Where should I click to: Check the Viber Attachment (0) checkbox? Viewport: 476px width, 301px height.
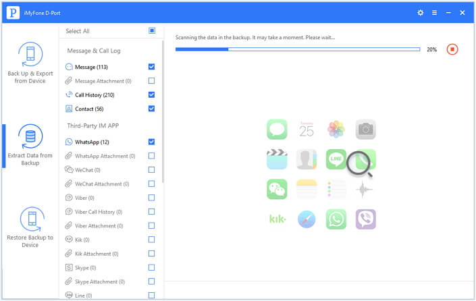[x=151, y=225]
